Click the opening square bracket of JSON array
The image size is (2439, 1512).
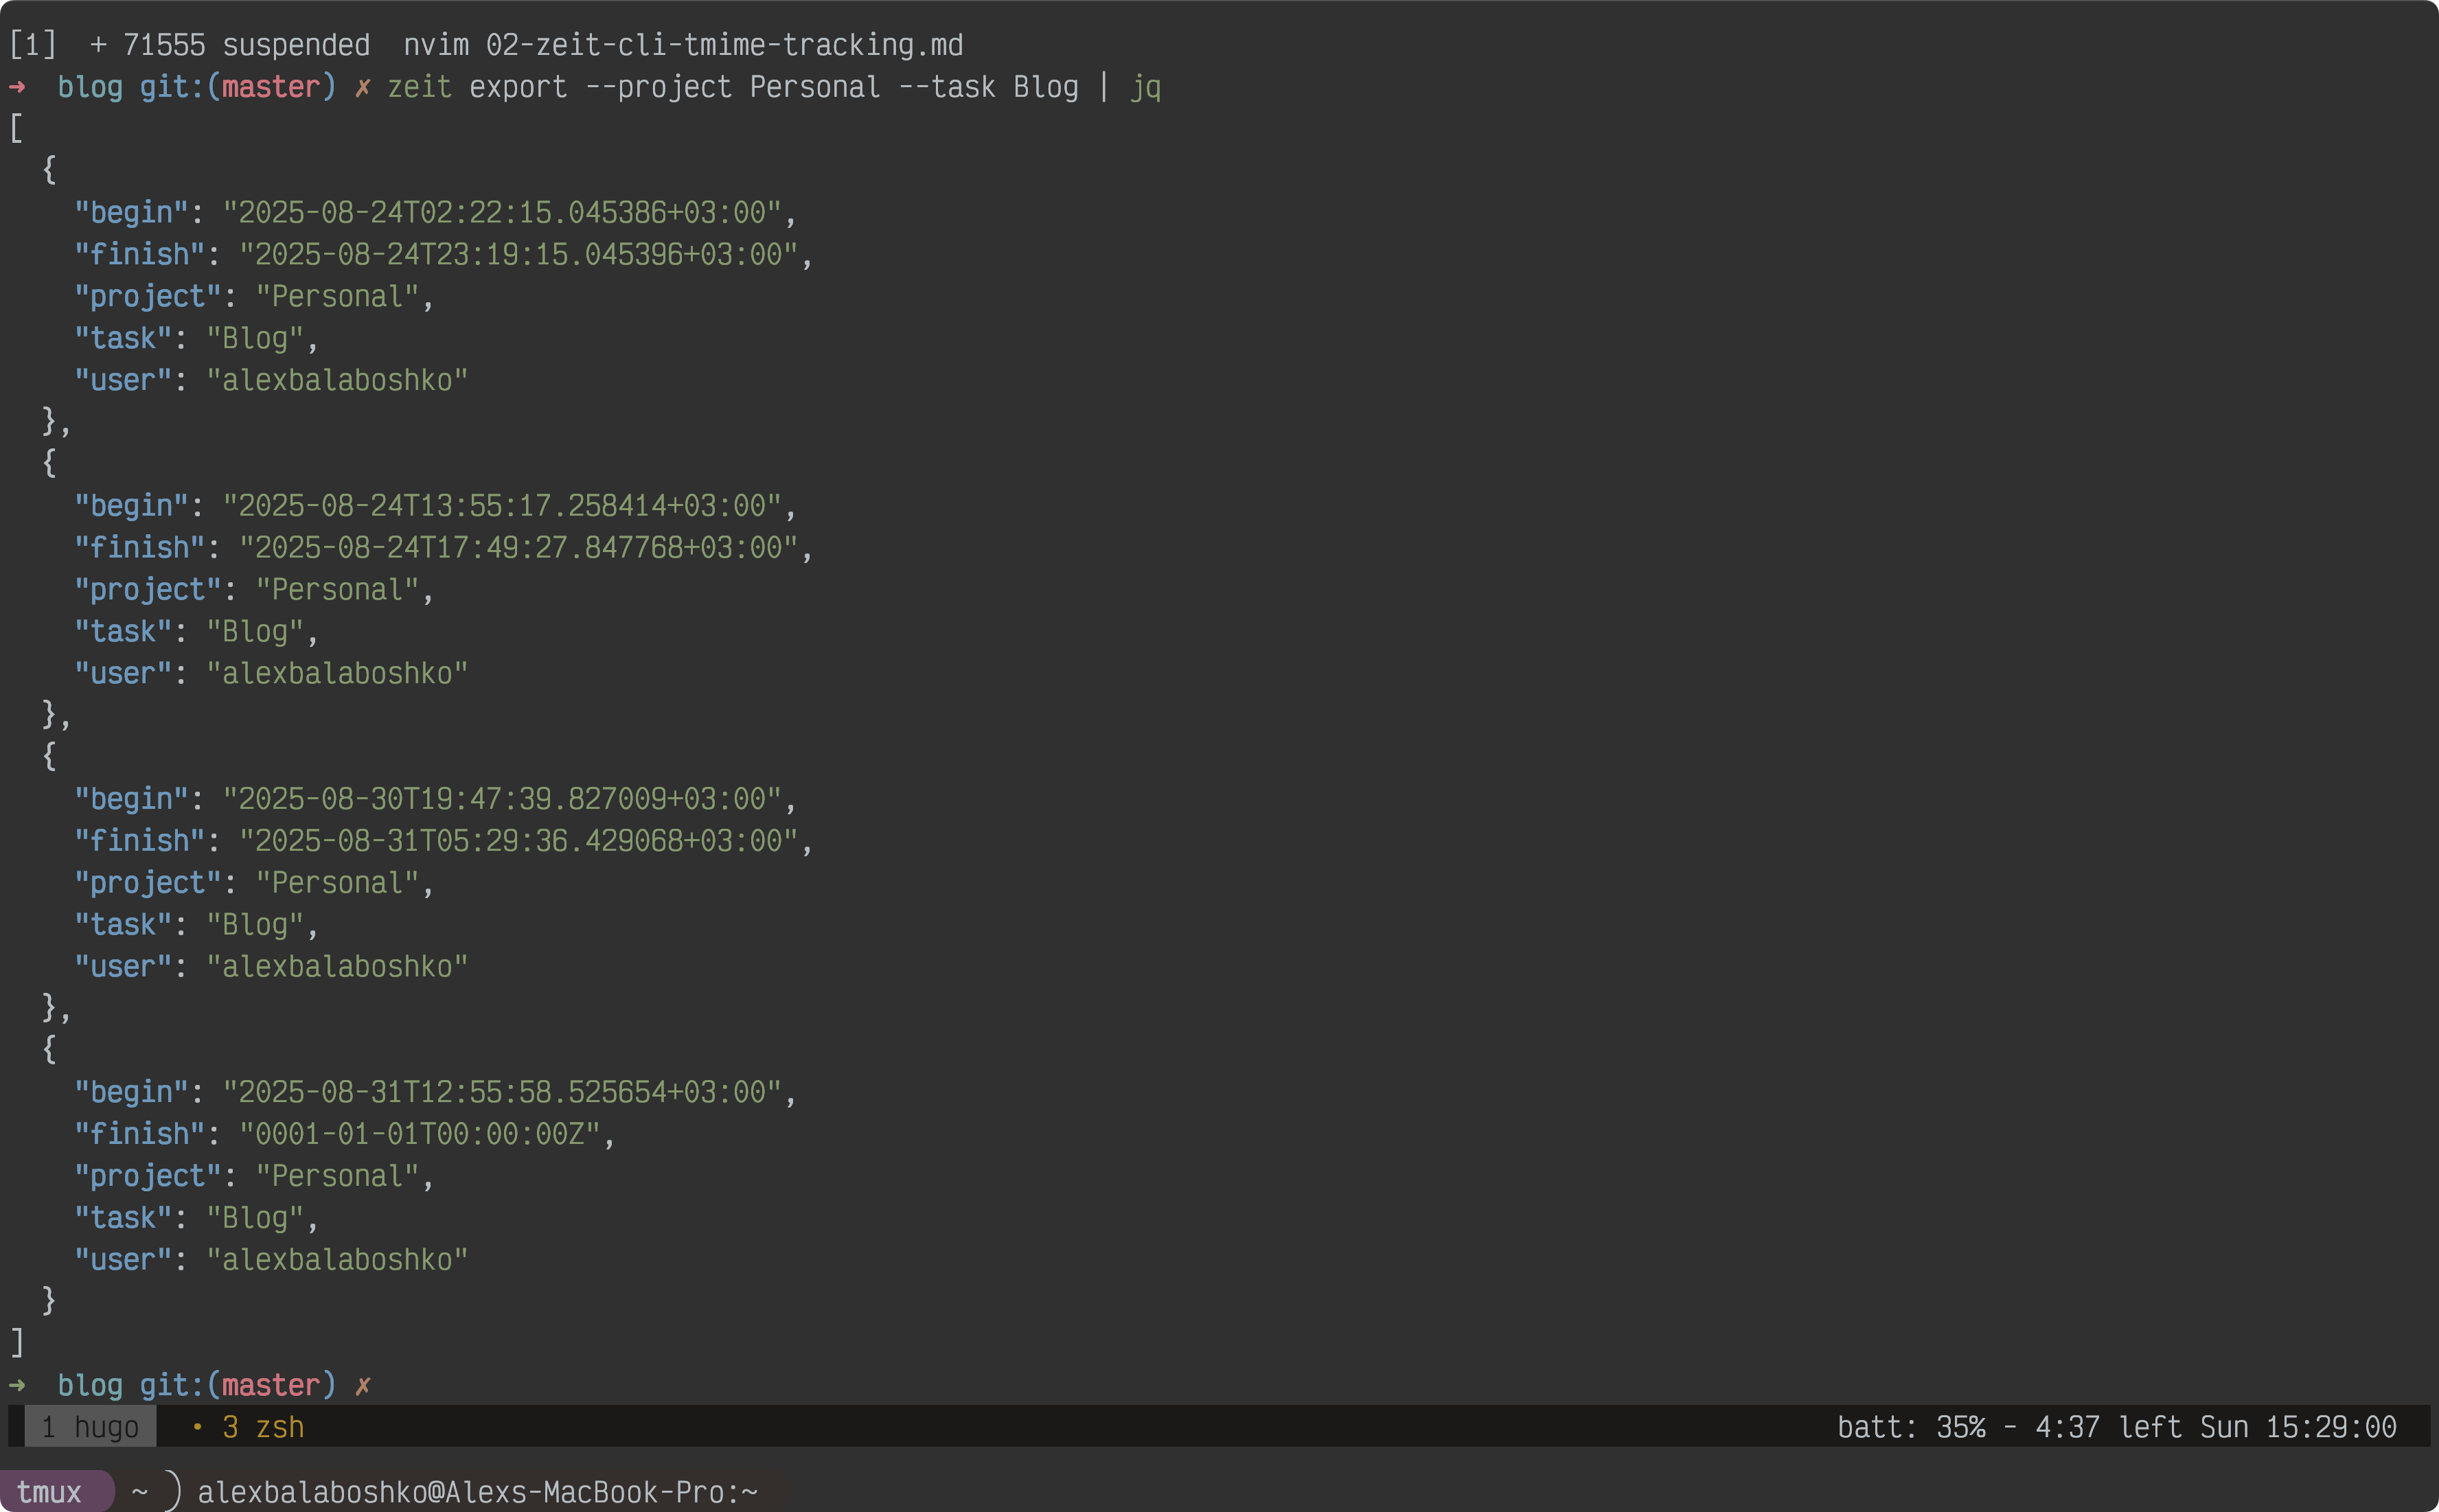click(x=16, y=129)
